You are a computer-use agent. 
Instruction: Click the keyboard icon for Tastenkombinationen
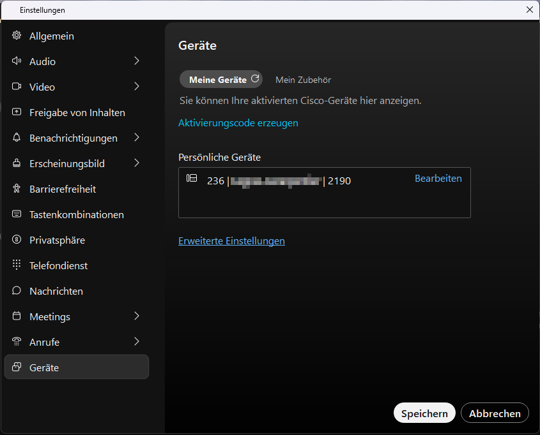(x=17, y=214)
